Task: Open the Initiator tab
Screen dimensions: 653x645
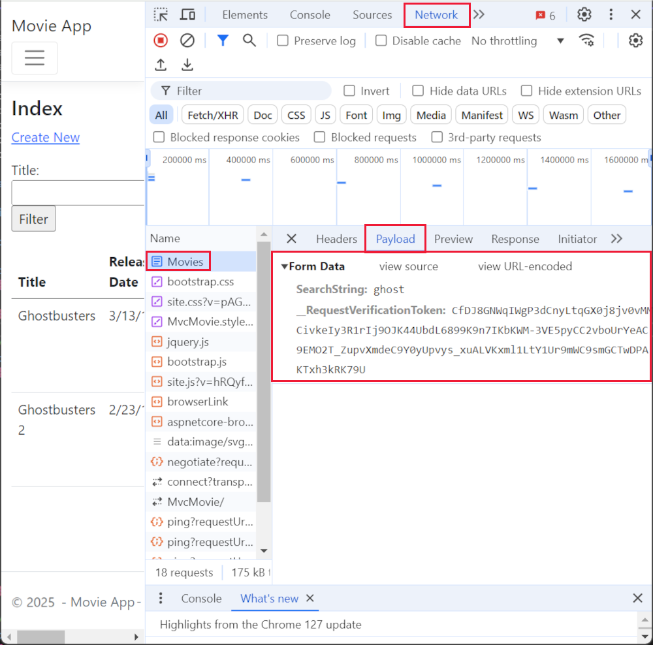Action: (577, 239)
